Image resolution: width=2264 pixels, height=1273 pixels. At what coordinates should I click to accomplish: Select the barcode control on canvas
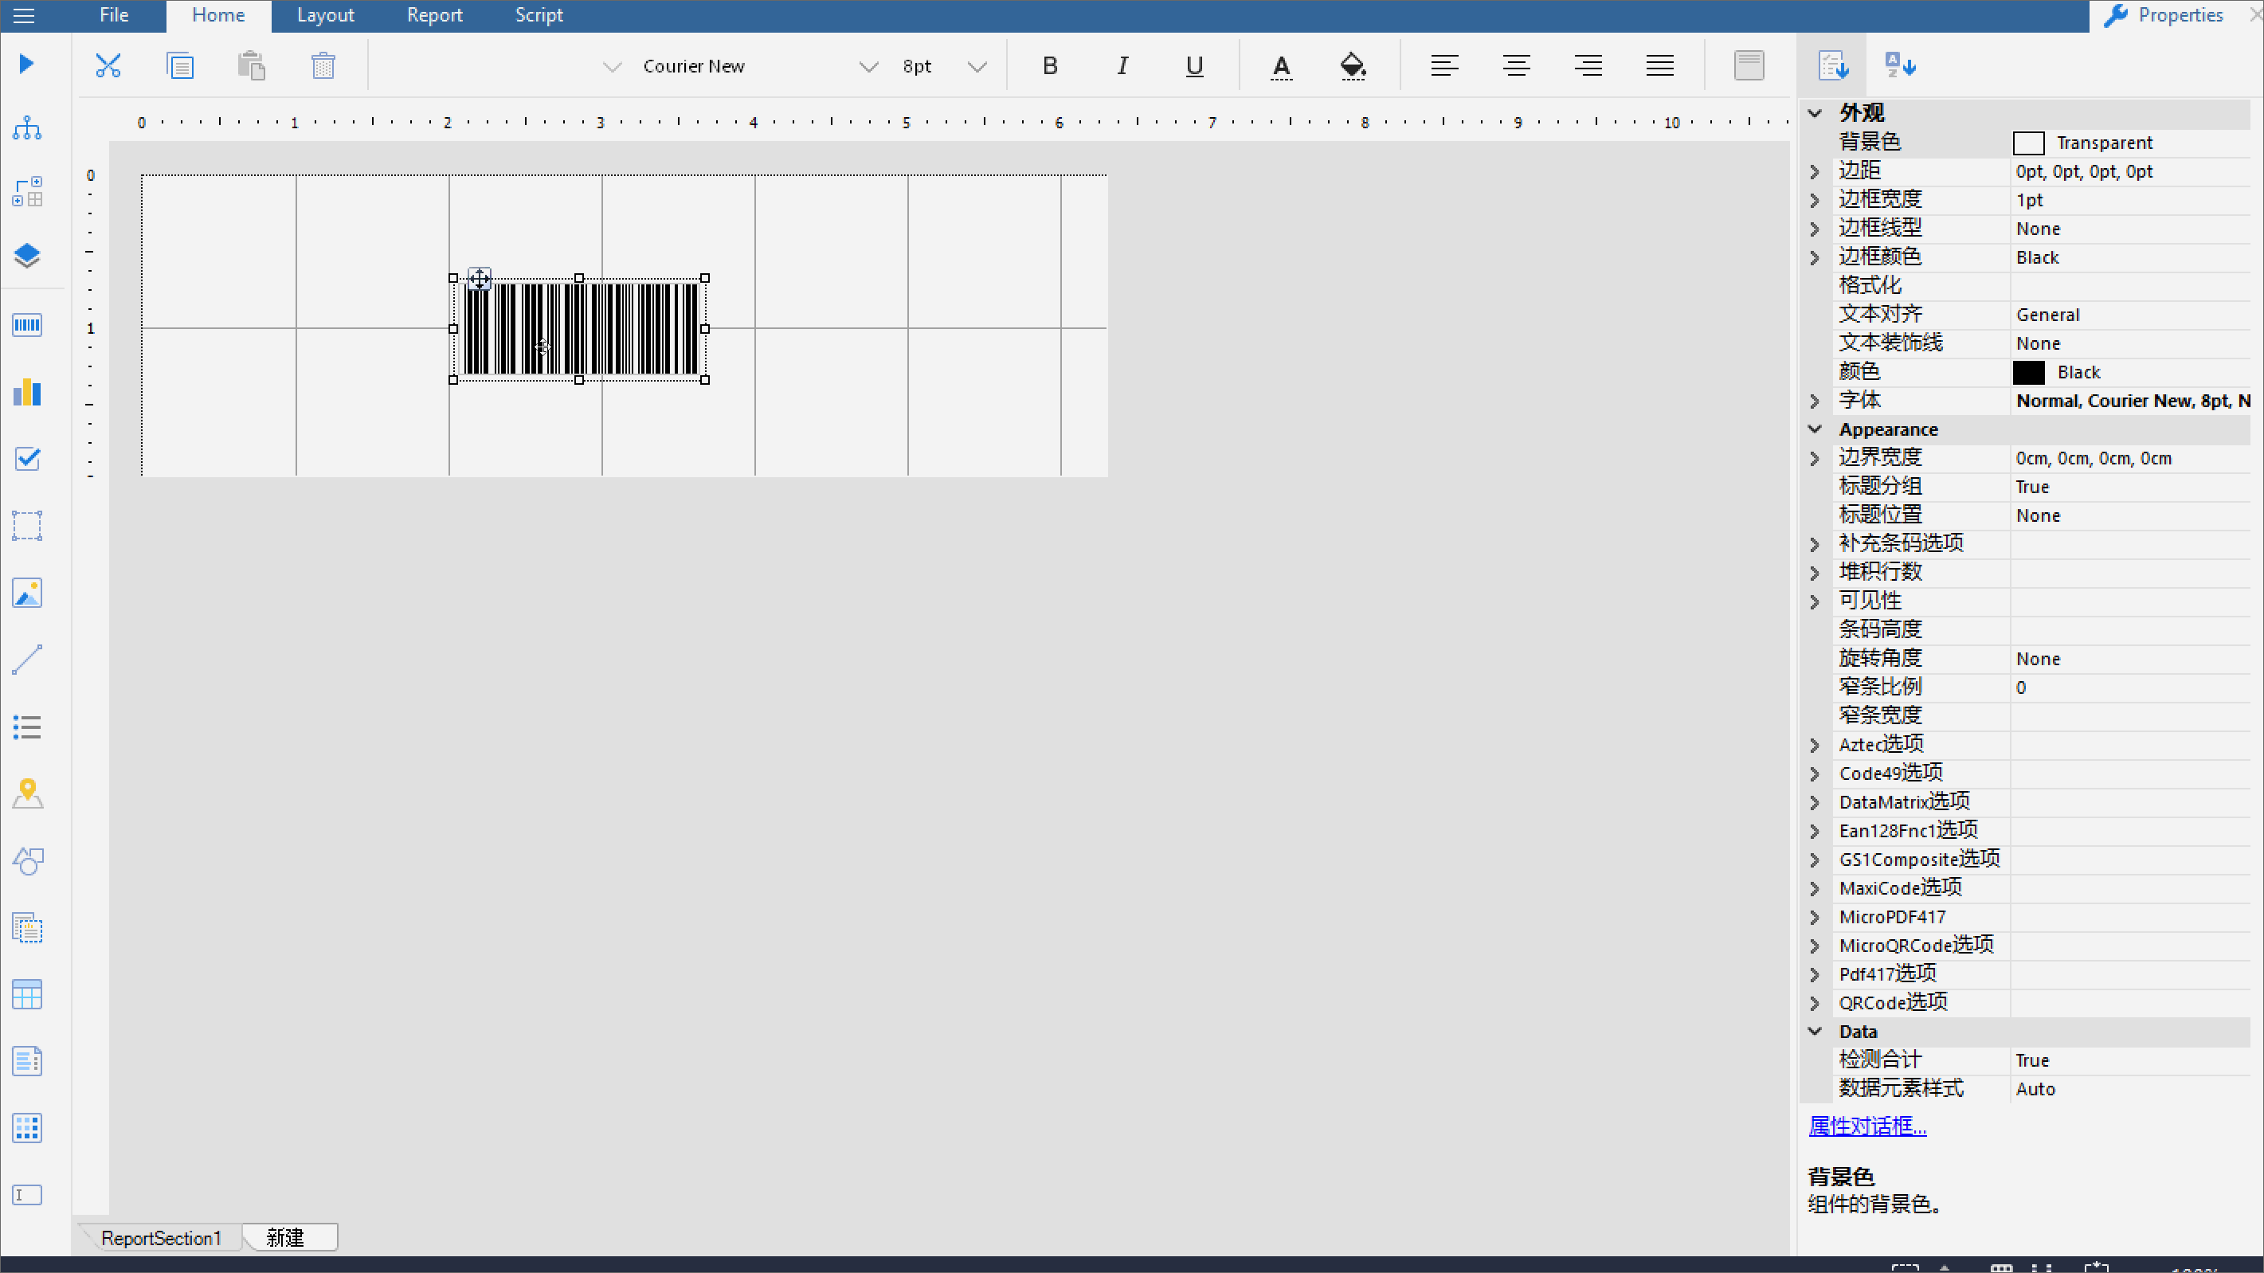point(580,329)
